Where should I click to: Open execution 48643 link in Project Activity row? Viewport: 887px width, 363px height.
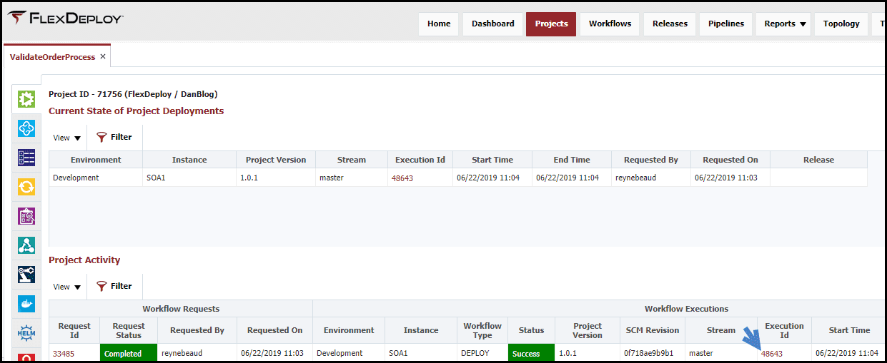tap(772, 353)
